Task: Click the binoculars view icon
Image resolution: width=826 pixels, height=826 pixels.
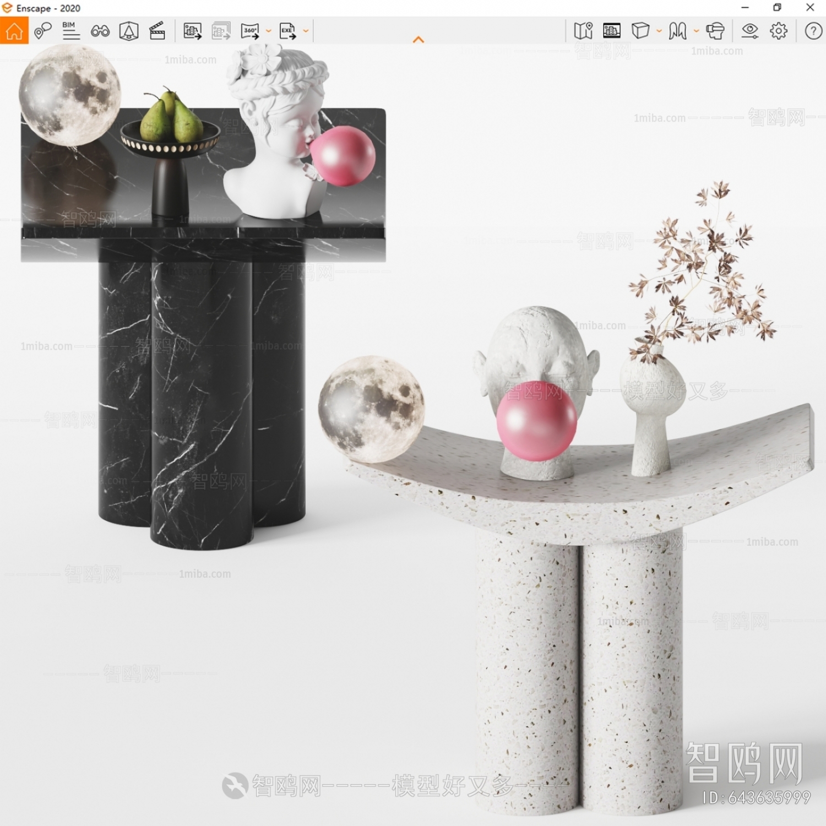Action: coord(100,31)
